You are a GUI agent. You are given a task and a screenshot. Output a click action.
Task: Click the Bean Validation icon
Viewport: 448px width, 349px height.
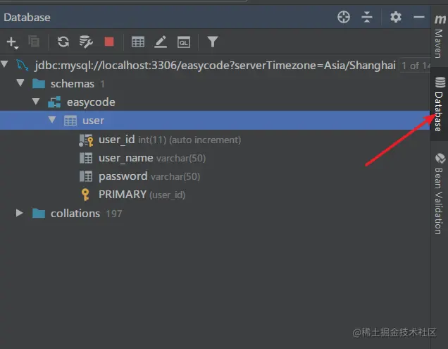click(440, 158)
